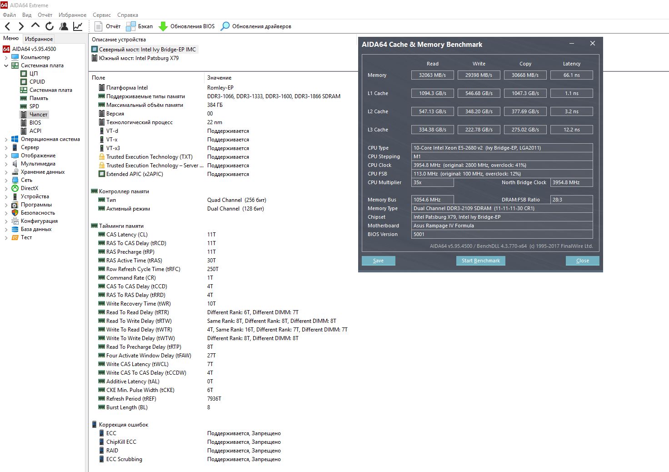This screenshot has width=669, height=472.
Task: Generate a report via Отчёт toolbar button
Action: point(108,26)
